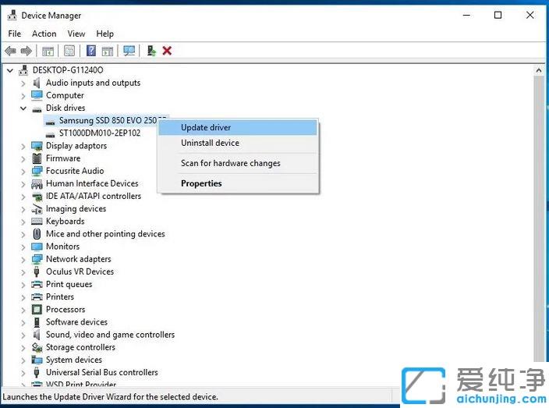Choose Uninstall device from context menu
549x408 pixels.
210,143
